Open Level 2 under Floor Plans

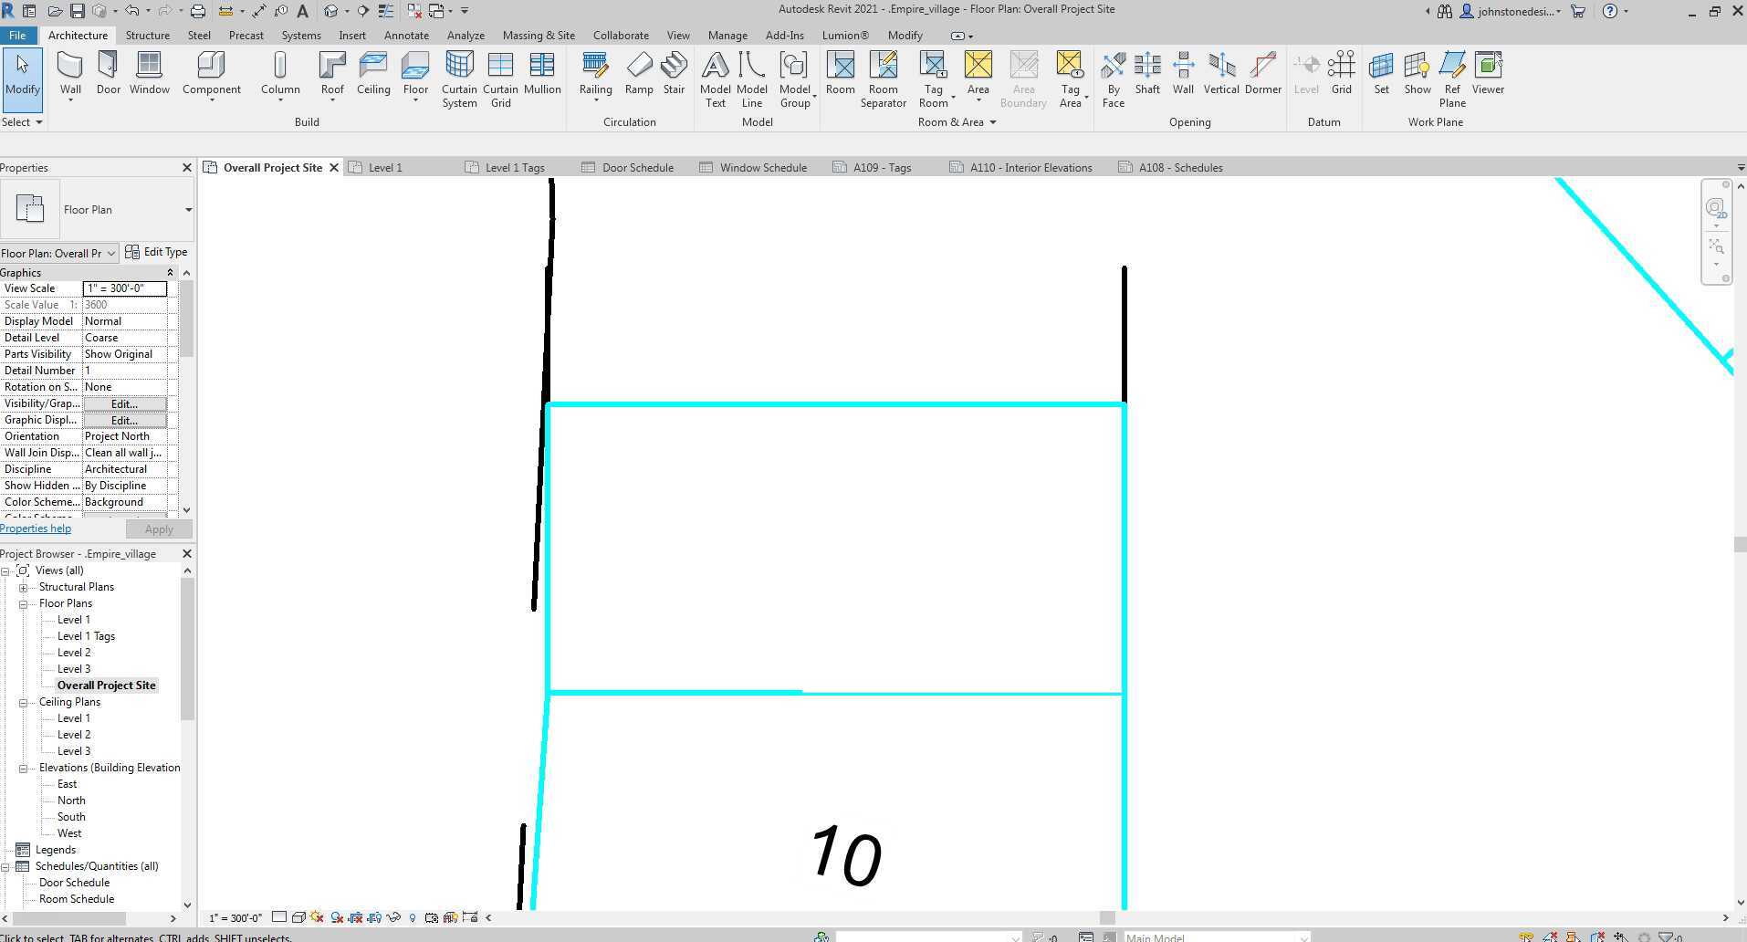(74, 653)
